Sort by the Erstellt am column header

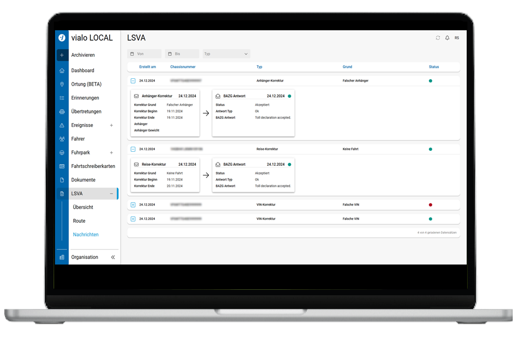click(x=148, y=67)
